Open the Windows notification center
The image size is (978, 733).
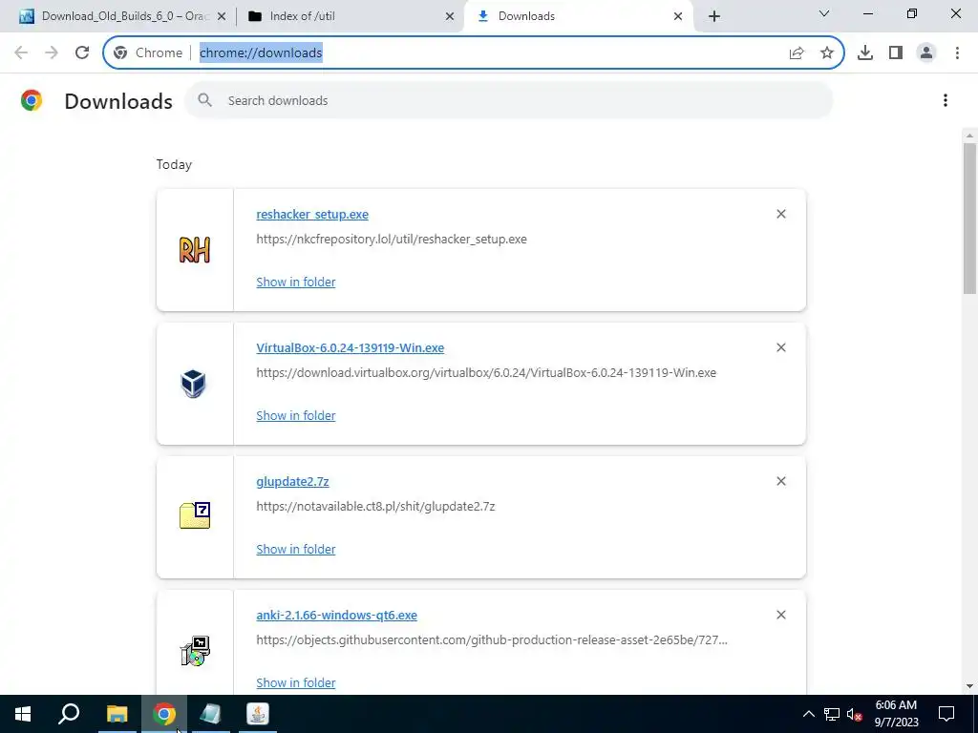(946, 714)
